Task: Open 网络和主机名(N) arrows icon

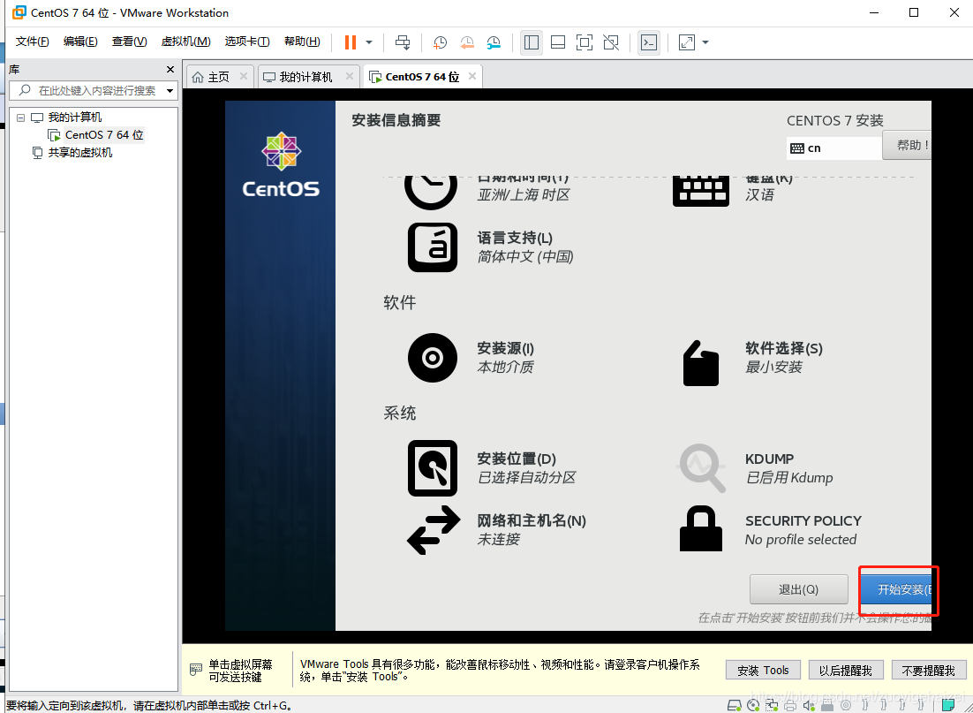Action: pyautogui.click(x=434, y=530)
